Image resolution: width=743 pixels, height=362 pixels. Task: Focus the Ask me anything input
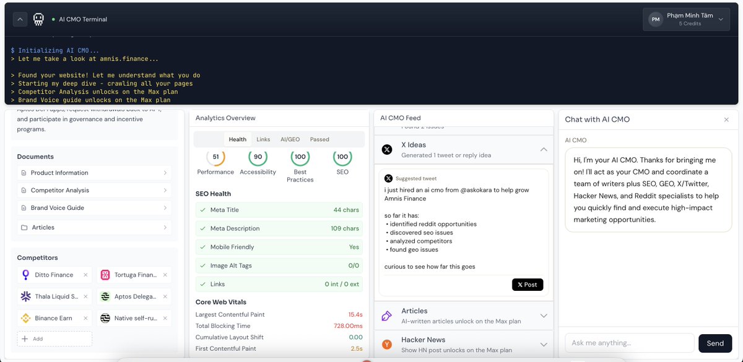(629, 343)
